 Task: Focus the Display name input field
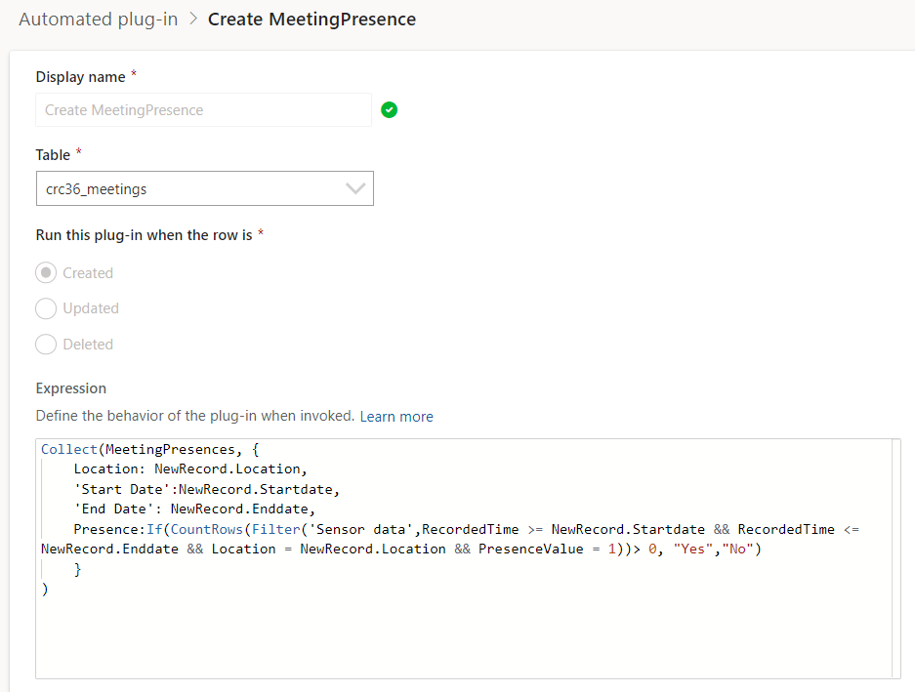tap(204, 109)
